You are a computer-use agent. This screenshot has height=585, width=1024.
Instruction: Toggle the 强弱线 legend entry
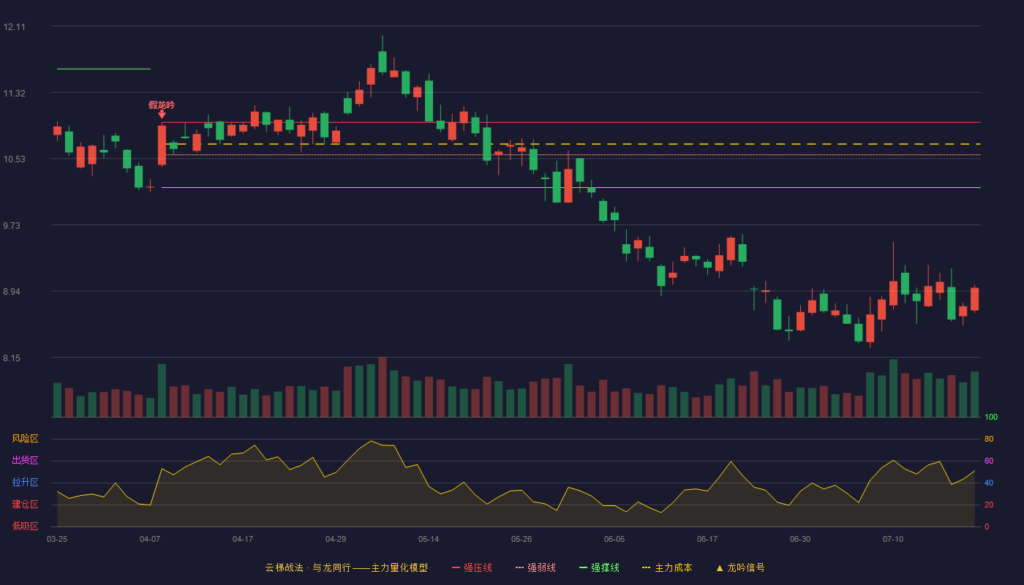coord(535,567)
